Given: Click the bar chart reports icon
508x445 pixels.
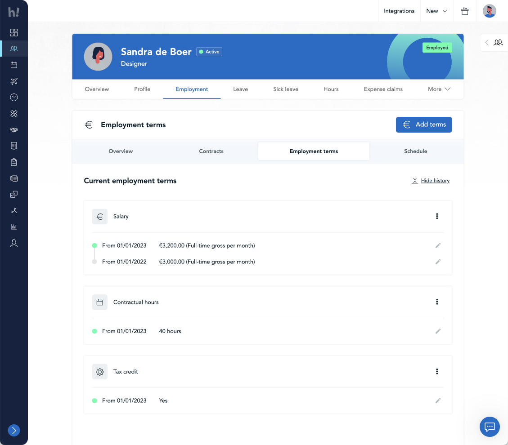Looking at the screenshot, I should (x=14, y=227).
